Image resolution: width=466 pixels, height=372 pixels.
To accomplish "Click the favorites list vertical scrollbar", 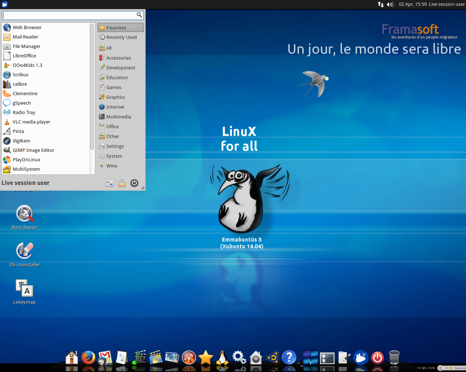I will [92, 87].
